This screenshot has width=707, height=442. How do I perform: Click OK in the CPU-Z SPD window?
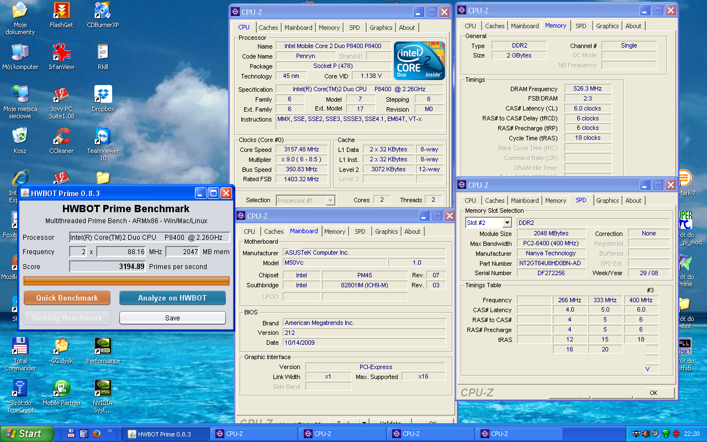653,393
